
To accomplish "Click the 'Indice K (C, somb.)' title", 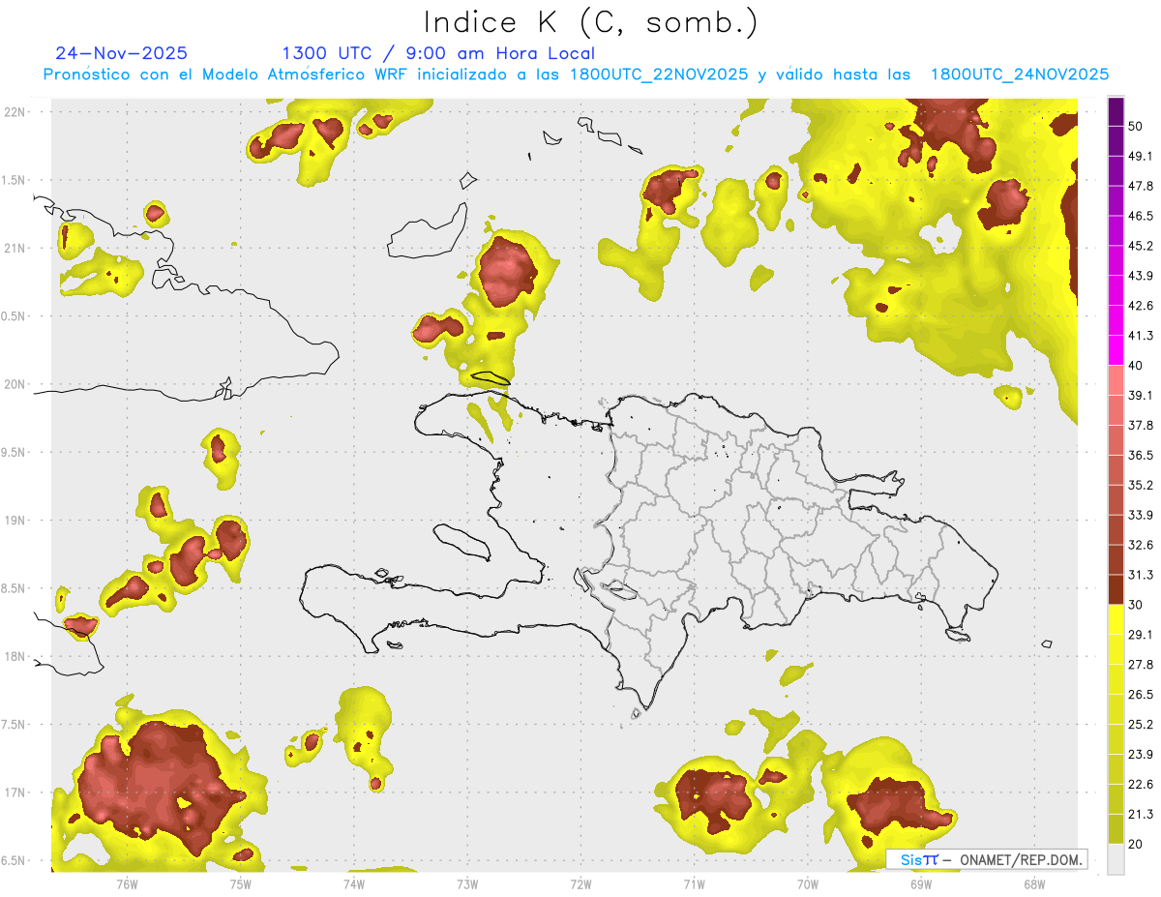I will point(591,21).
